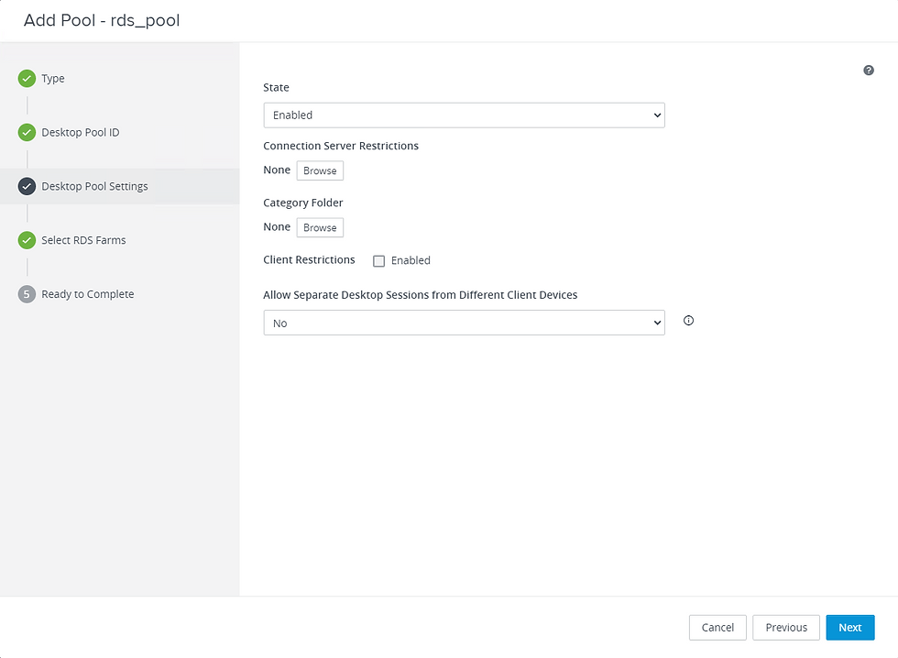This screenshot has width=898, height=658.
Task: Click the green checkmark icon for Desktop Pool ID
Action: (x=27, y=132)
